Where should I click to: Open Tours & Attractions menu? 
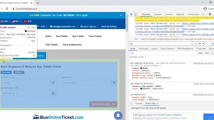(72, 45)
